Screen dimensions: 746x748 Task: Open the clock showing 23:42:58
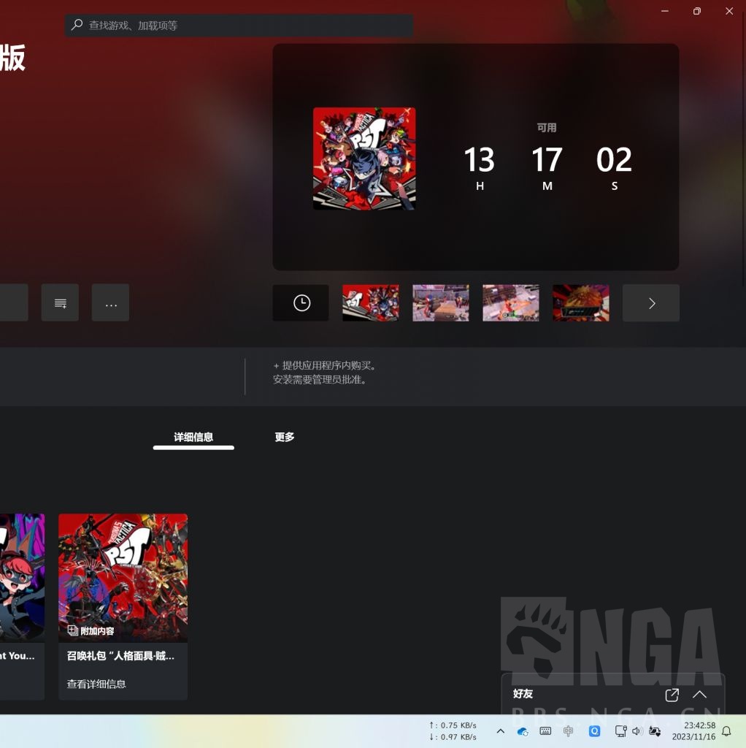pyautogui.click(x=693, y=730)
